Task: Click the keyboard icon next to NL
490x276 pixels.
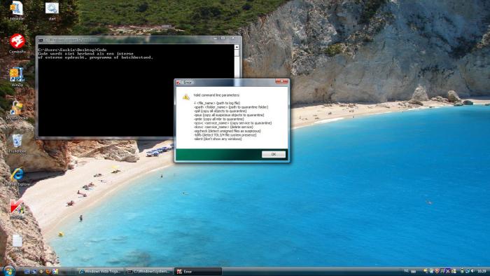Action: [x=413, y=271]
